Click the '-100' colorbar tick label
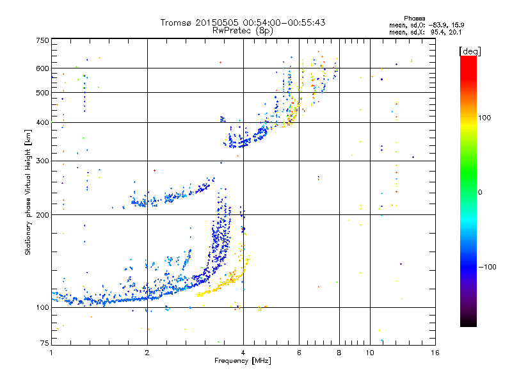 487,267
